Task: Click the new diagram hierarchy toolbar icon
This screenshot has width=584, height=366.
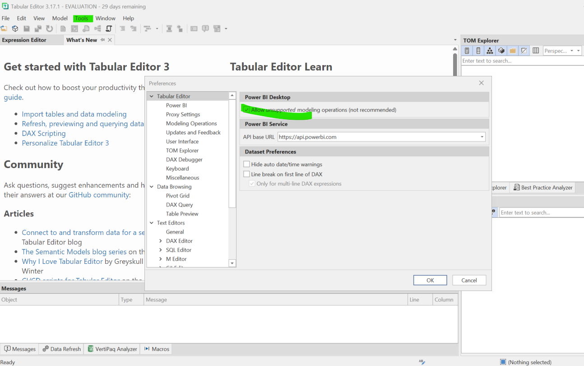Action: pos(98,28)
